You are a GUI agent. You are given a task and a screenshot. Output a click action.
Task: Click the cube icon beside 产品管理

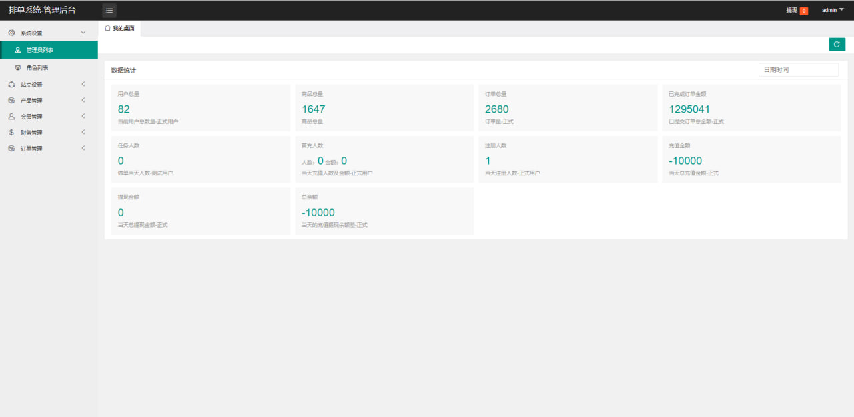click(x=11, y=101)
